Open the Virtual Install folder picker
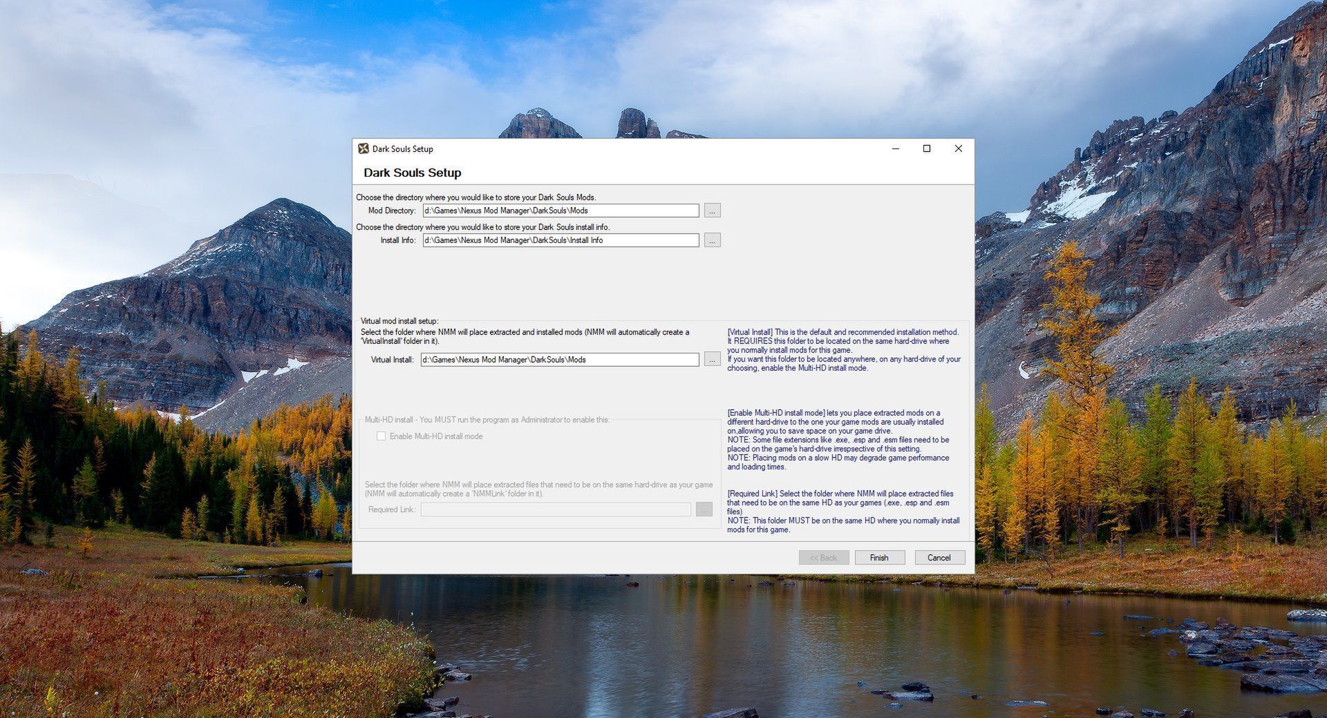 pos(711,359)
